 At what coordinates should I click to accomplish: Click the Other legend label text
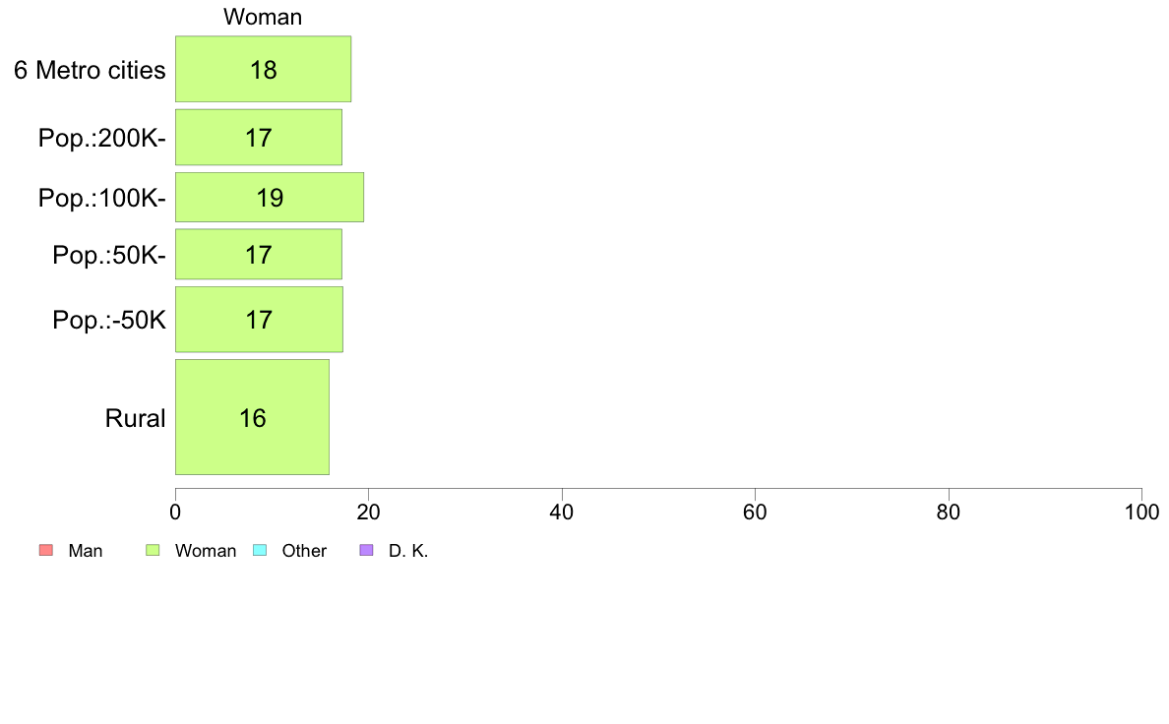[304, 551]
